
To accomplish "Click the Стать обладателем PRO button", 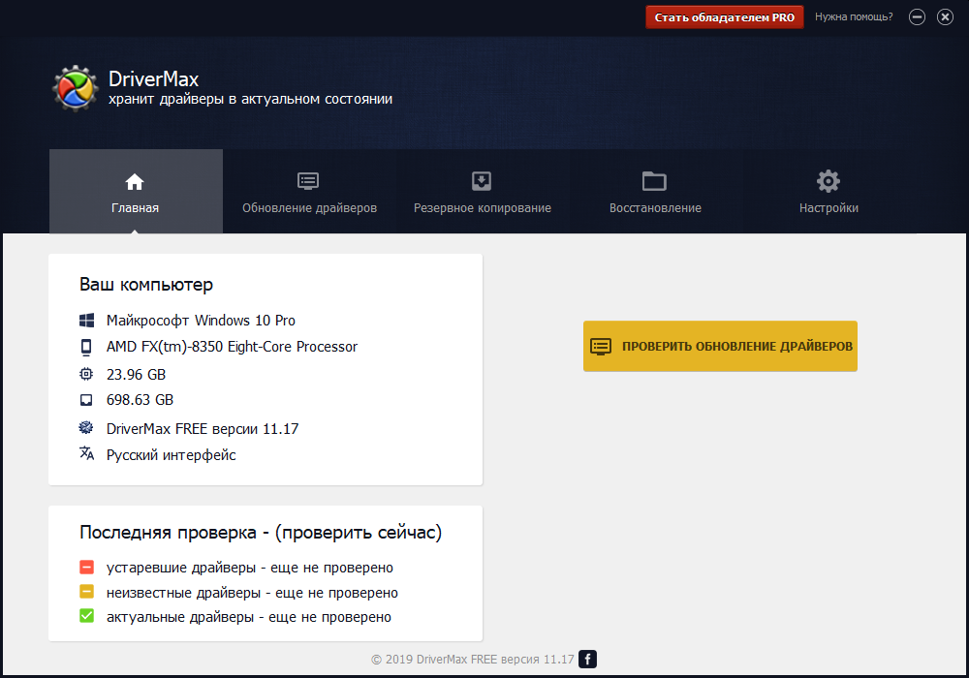I will 724,17.
